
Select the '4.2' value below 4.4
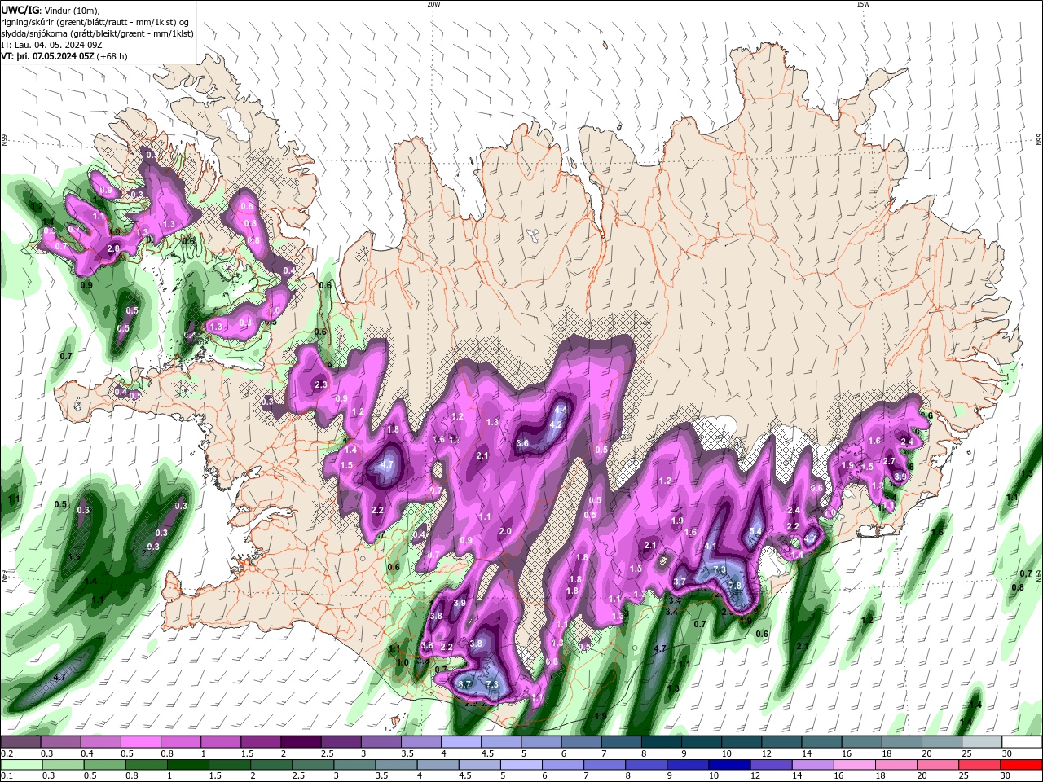(x=557, y=424)
